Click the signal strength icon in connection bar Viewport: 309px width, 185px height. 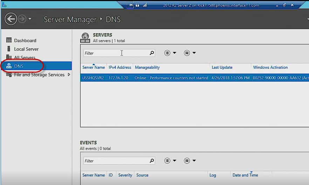pyautogui.click(x=145, y=5)
